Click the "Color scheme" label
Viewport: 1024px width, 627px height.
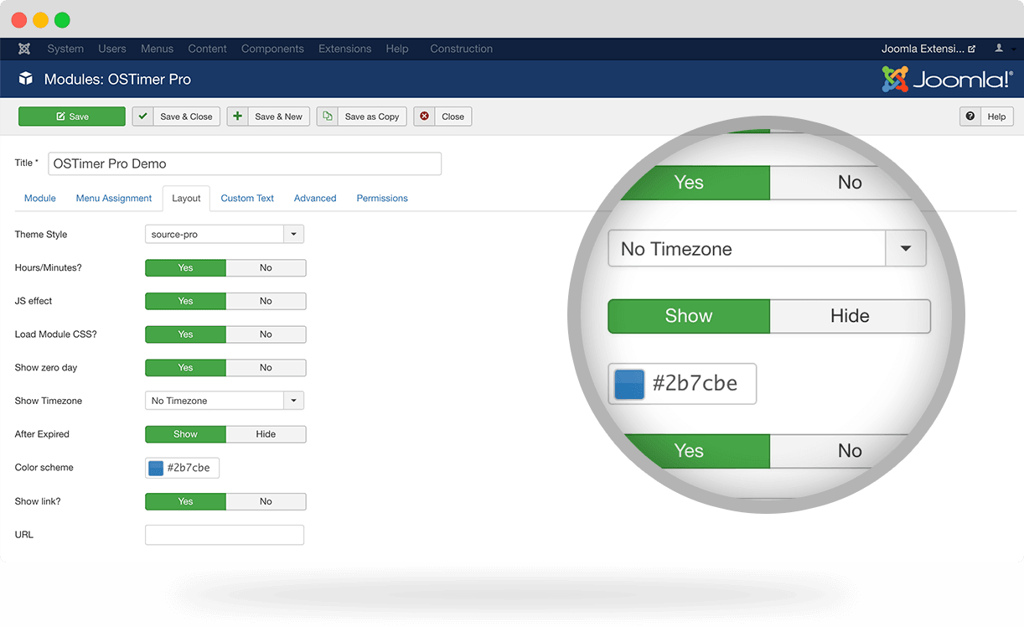[44, 468]
